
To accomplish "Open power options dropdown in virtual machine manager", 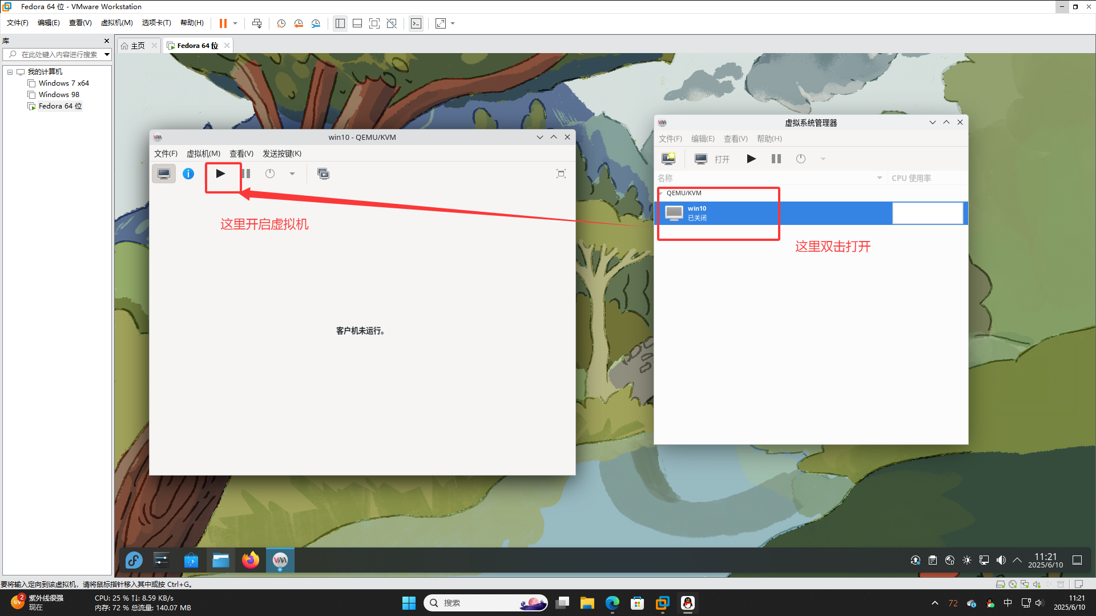I will point(823,159).
